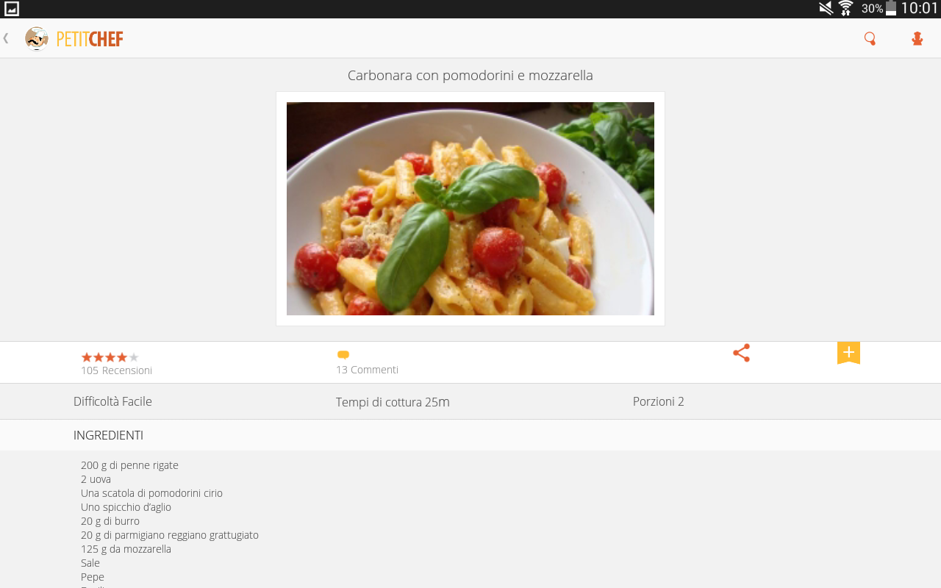Open the chef profile icon
This screenshot has height=588, width=941.
917,39
